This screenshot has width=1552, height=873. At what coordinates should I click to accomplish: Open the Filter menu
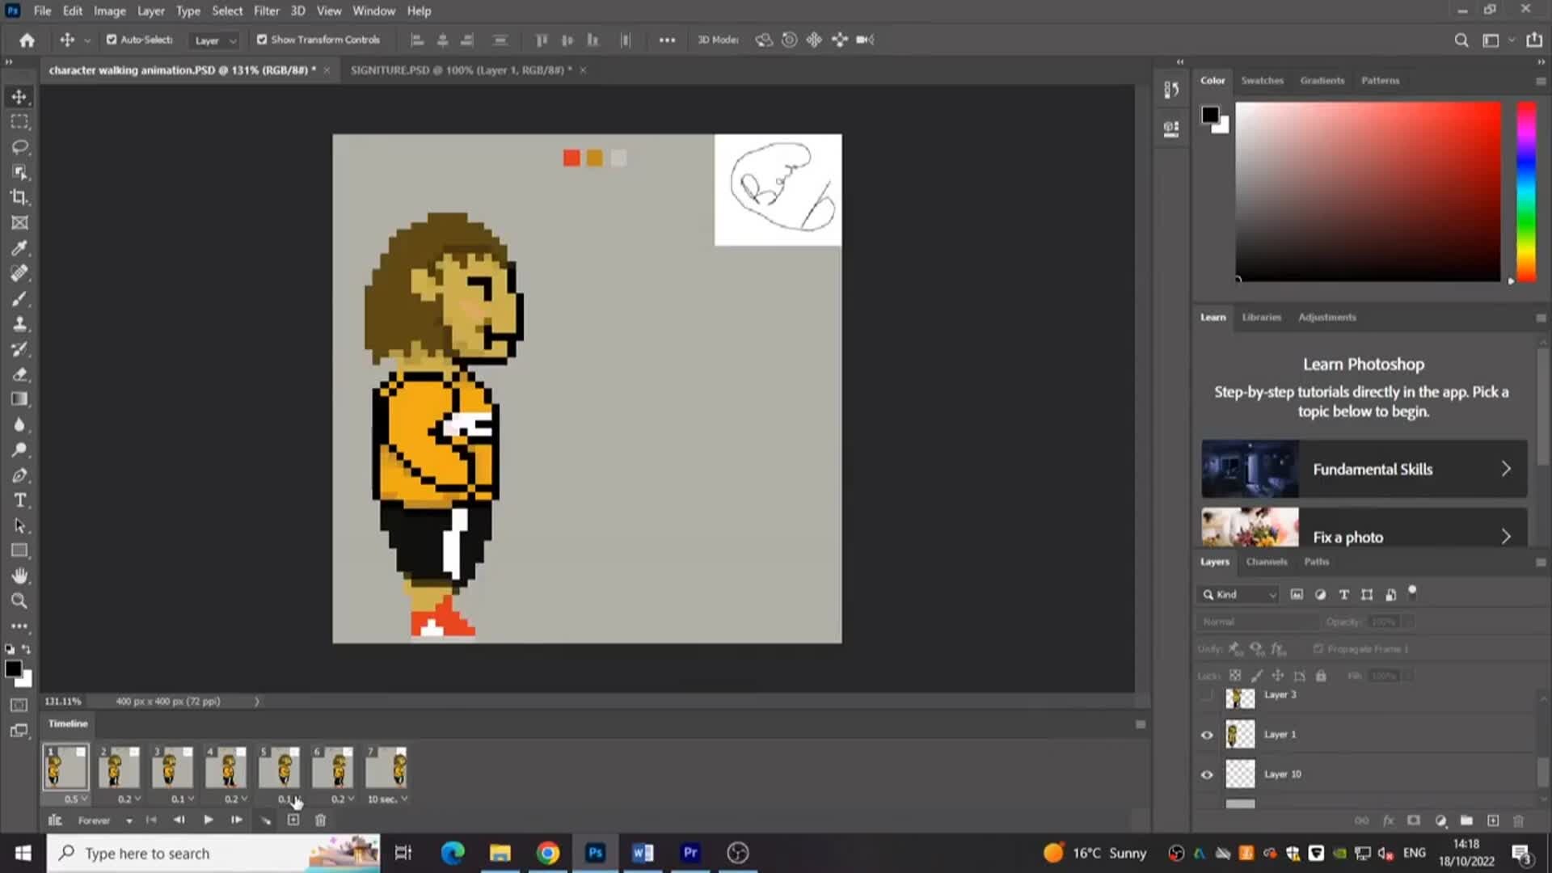click(x=267, y=11)
